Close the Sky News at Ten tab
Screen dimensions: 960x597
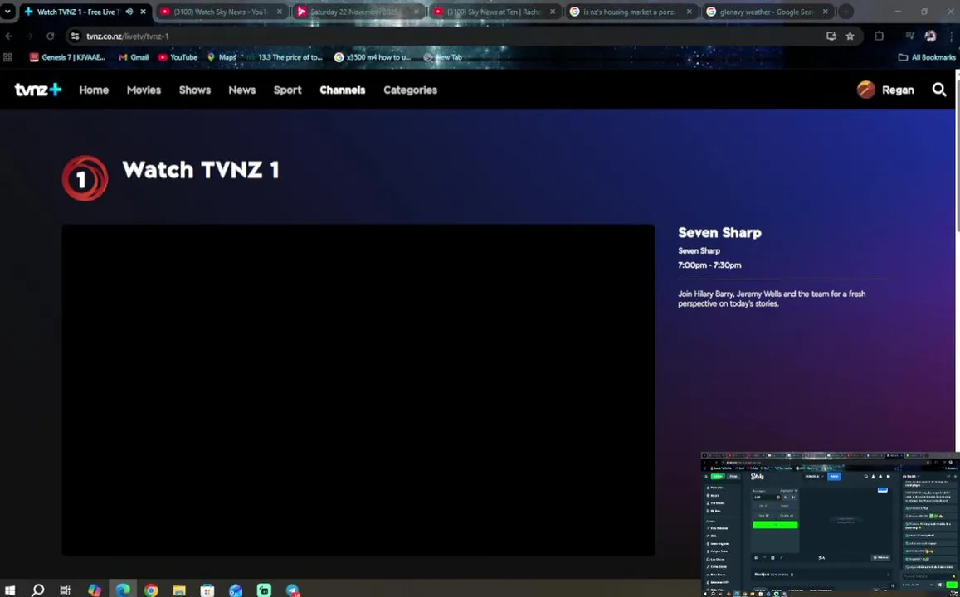pyautogui.click(x=553, y=12)
